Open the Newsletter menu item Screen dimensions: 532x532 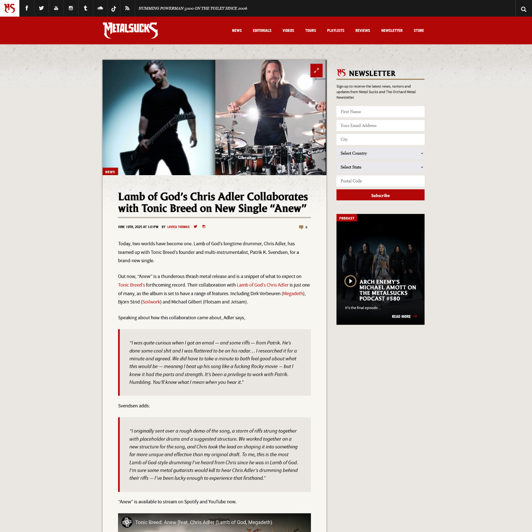pos(392,30)
